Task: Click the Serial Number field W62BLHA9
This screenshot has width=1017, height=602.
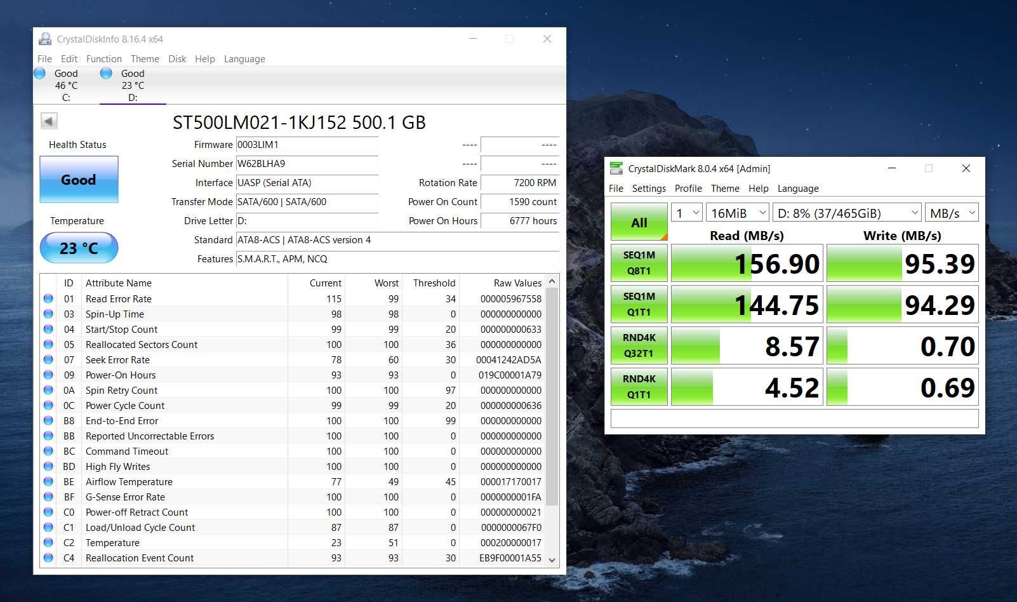Action: 307,164
